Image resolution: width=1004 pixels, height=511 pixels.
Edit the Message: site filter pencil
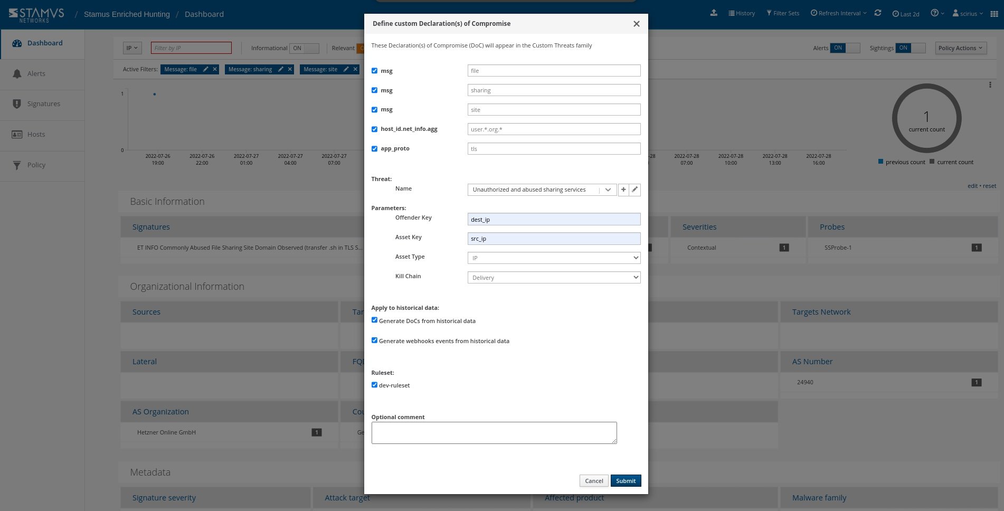tap(346, 69)
